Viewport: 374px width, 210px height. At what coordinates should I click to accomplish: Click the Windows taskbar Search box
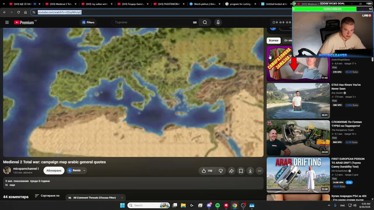coord(149,205)
